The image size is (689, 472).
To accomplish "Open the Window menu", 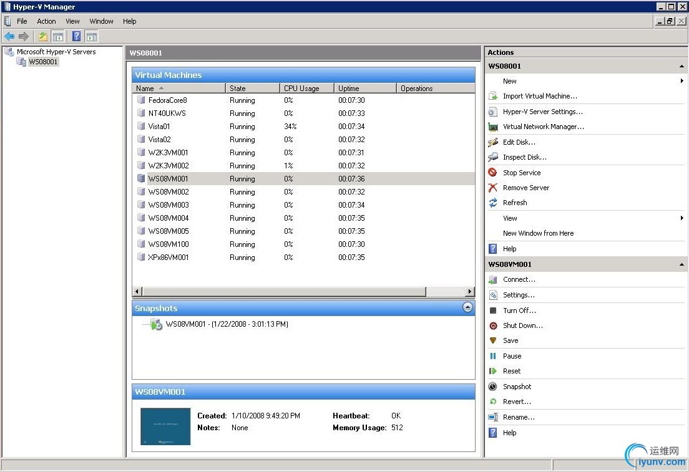I will [x=101, y=21].
